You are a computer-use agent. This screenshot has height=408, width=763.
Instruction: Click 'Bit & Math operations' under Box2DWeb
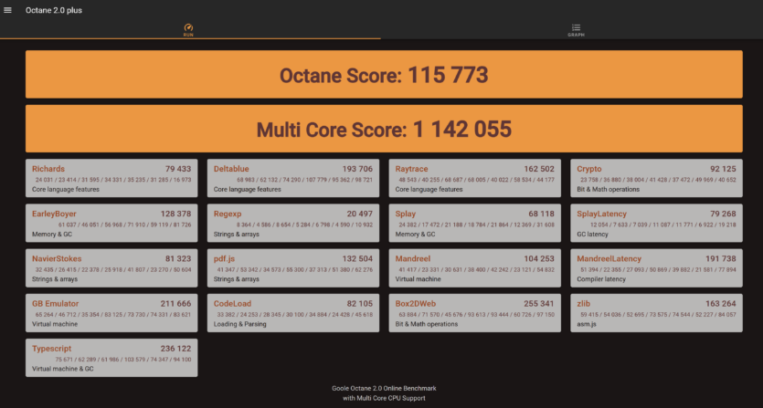click(426, 324)
